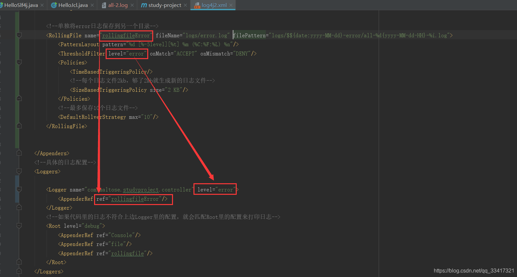Click the TimeBasedTriggeringPolicy element

pyautogui.click(x=111, y=72)
